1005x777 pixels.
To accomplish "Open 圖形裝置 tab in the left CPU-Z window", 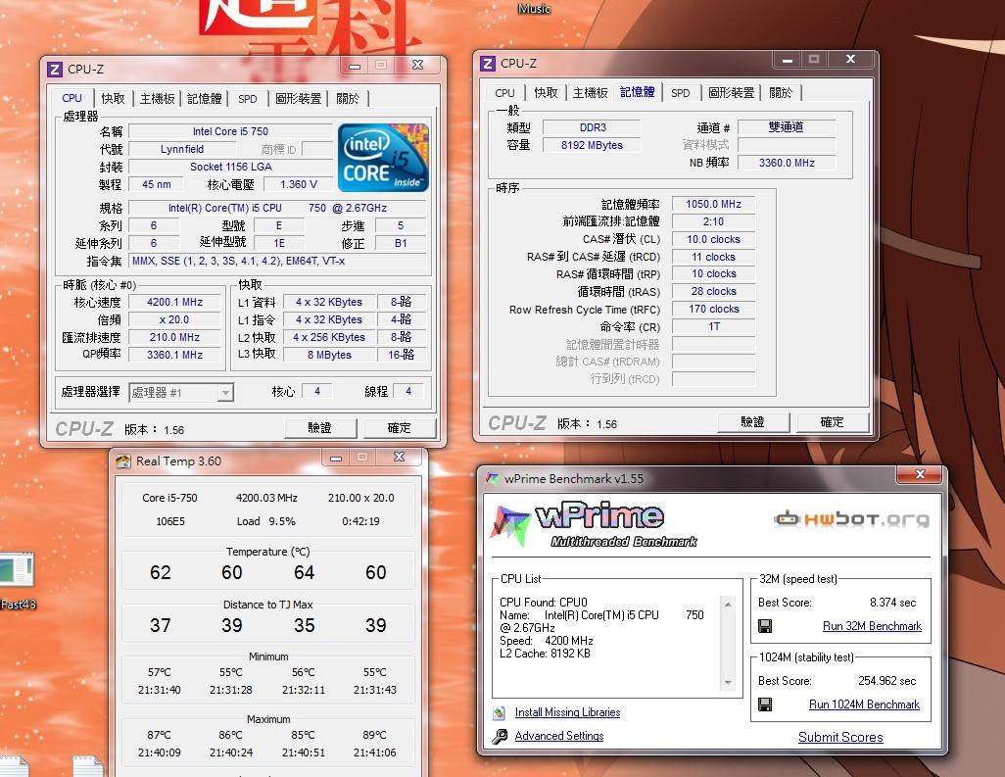I will pos(298,99).
